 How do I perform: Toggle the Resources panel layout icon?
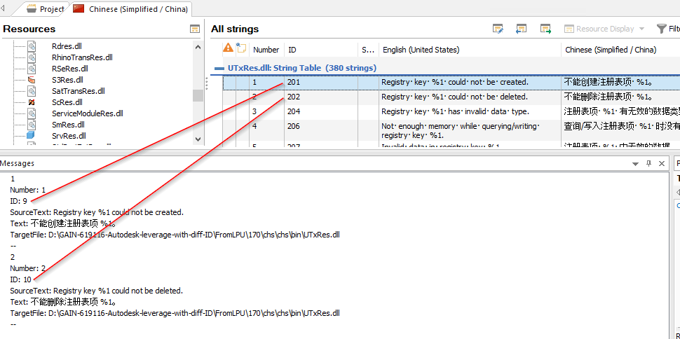(195, 29)
